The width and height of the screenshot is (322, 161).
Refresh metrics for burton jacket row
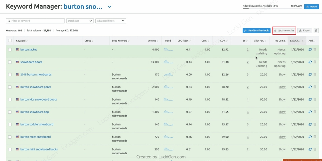pyautogui.click(x=310, y=50)
